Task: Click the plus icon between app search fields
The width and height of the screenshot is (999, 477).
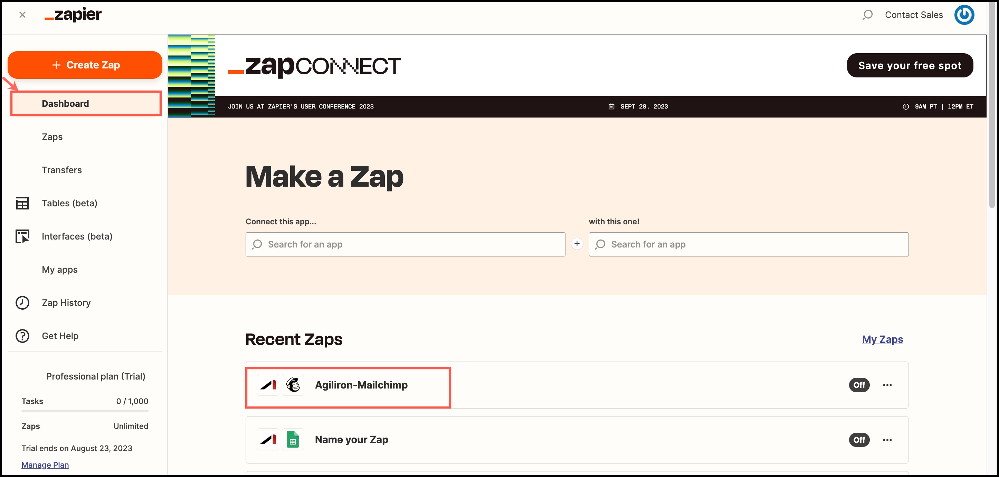Action: click(x=577, y=244)
